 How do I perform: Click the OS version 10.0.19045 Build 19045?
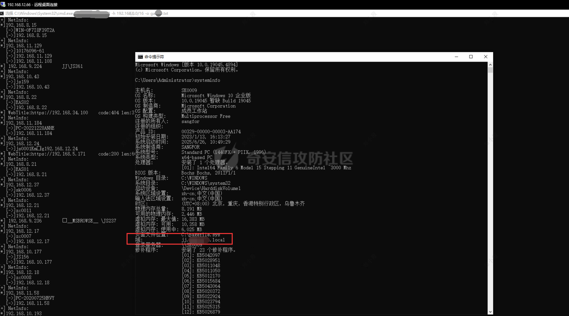click(216, 101)
